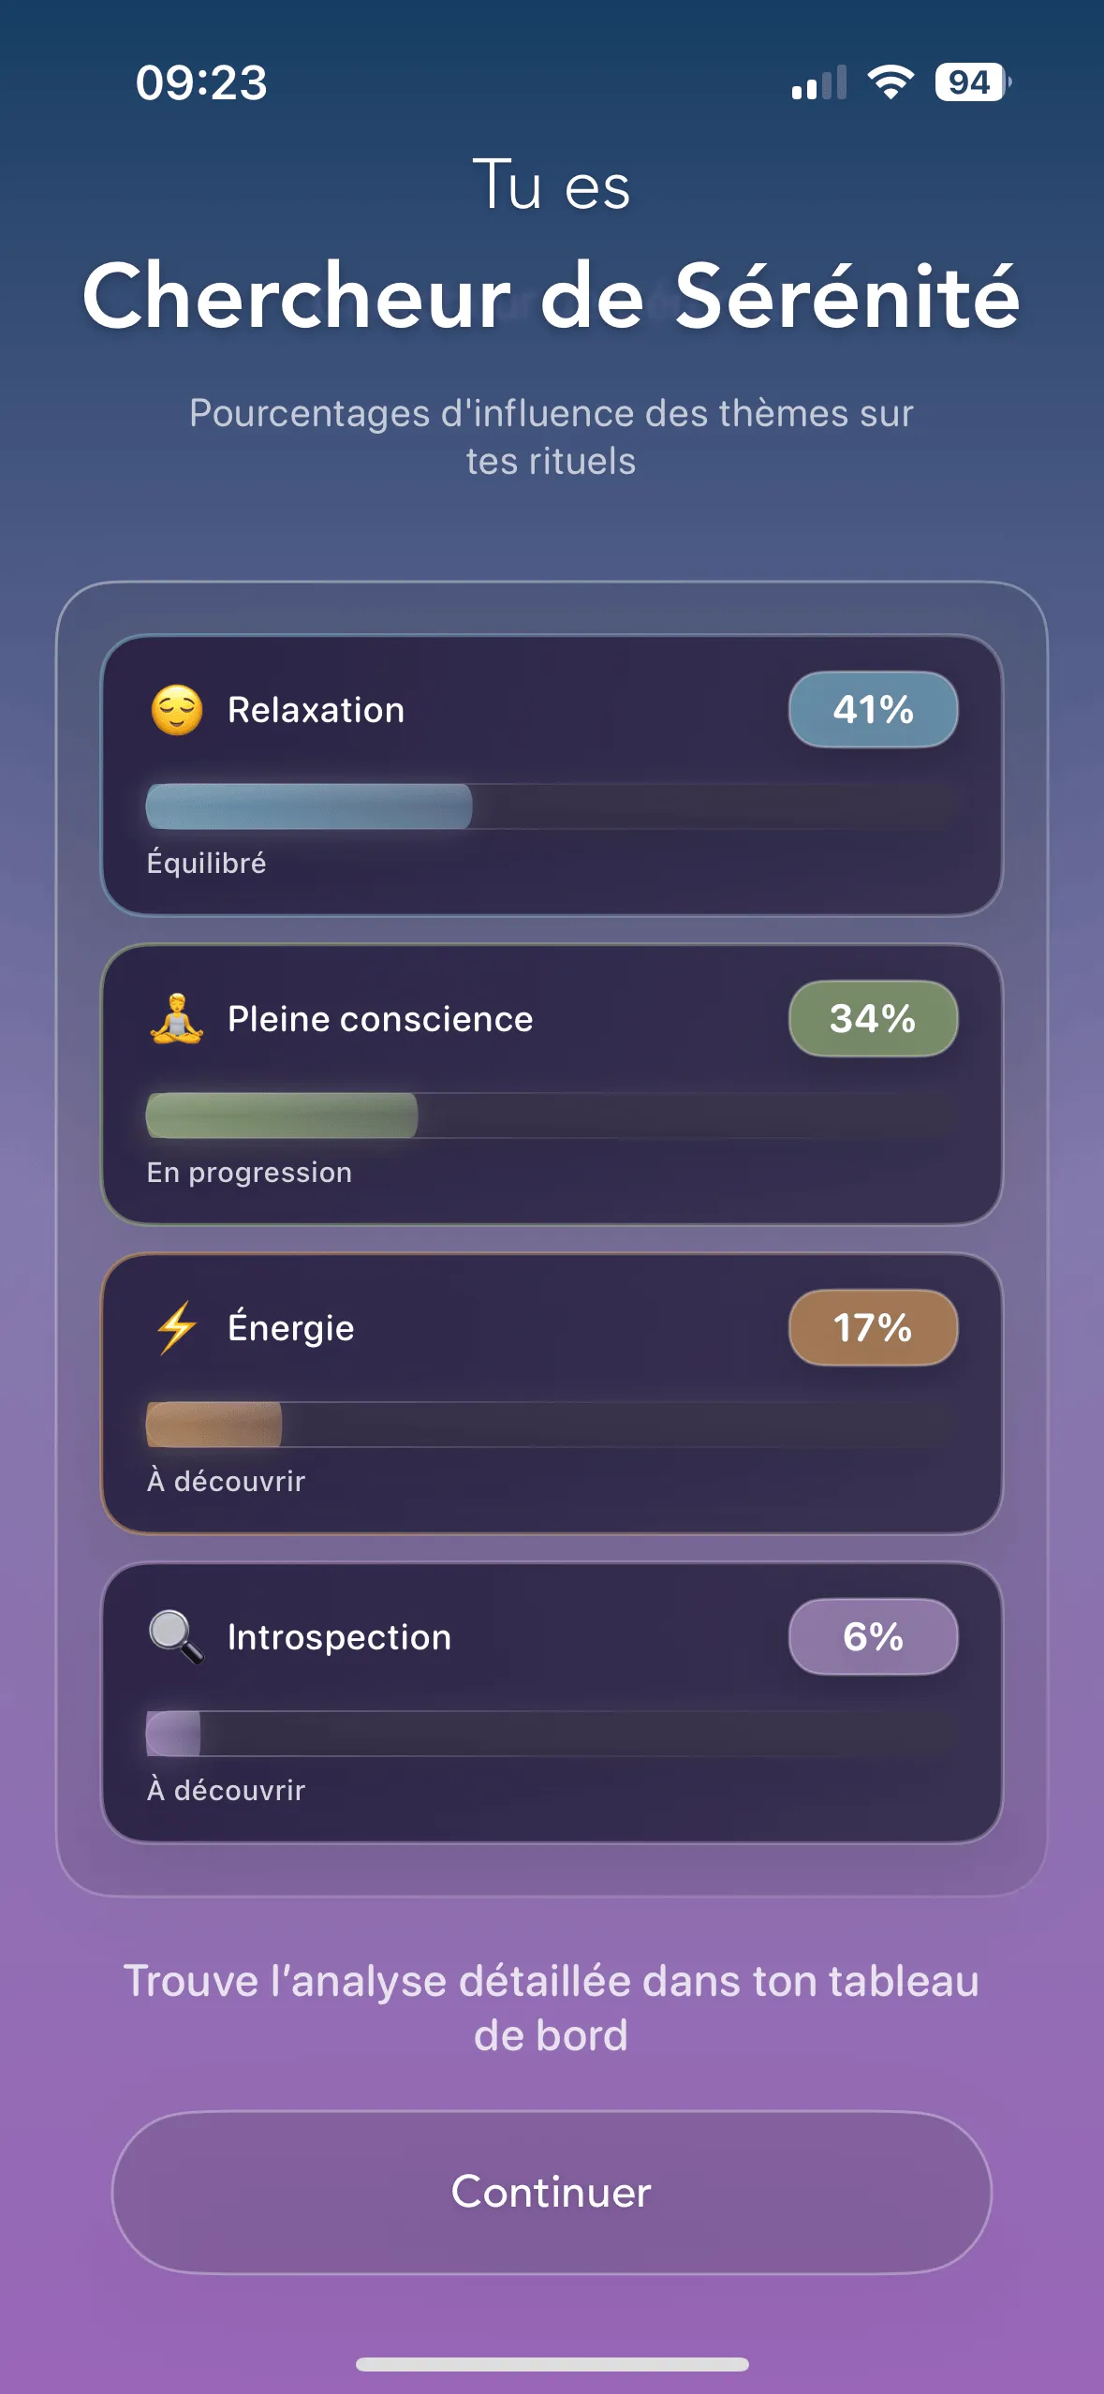Viewport: 1104px width, 2394px height.
Task: Tap the 41% Relaxation badge
Action: pos(873,710)
